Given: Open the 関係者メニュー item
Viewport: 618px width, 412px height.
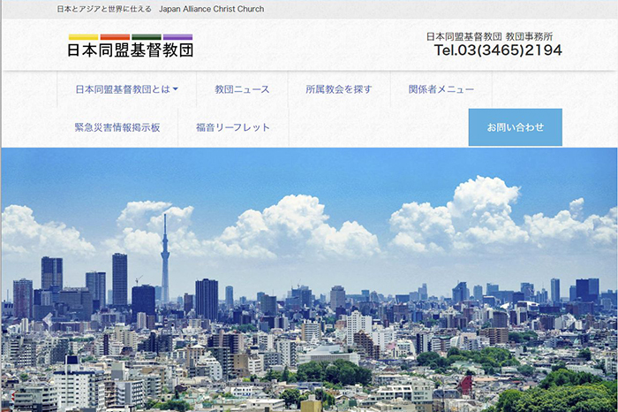Looking at the screenshot, I should [441, 89].
